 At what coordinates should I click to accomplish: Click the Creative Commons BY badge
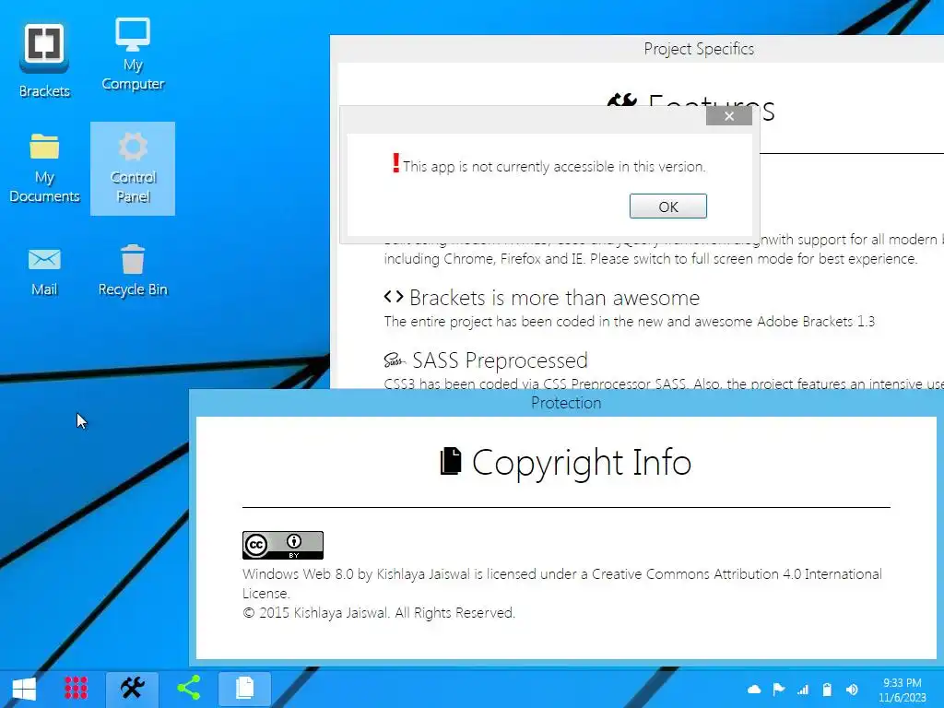tap(283, 545)
